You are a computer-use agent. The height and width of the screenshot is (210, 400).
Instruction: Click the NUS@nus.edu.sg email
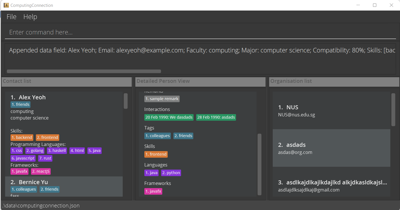coord(296,115)
